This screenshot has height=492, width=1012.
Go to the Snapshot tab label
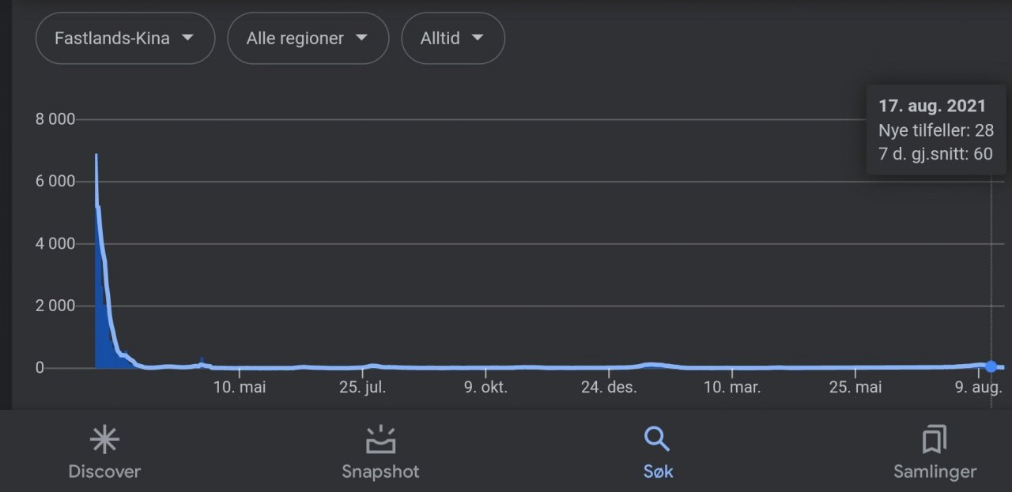coord(380,472)
